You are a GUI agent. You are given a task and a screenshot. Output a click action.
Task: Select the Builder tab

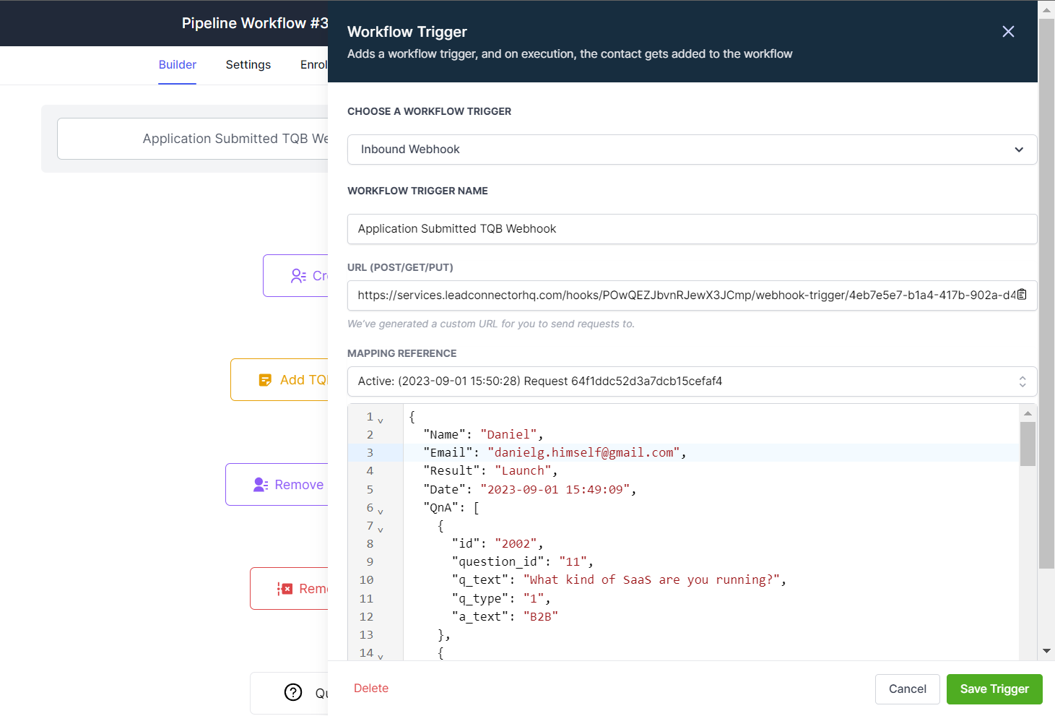(x=177, y=64)
